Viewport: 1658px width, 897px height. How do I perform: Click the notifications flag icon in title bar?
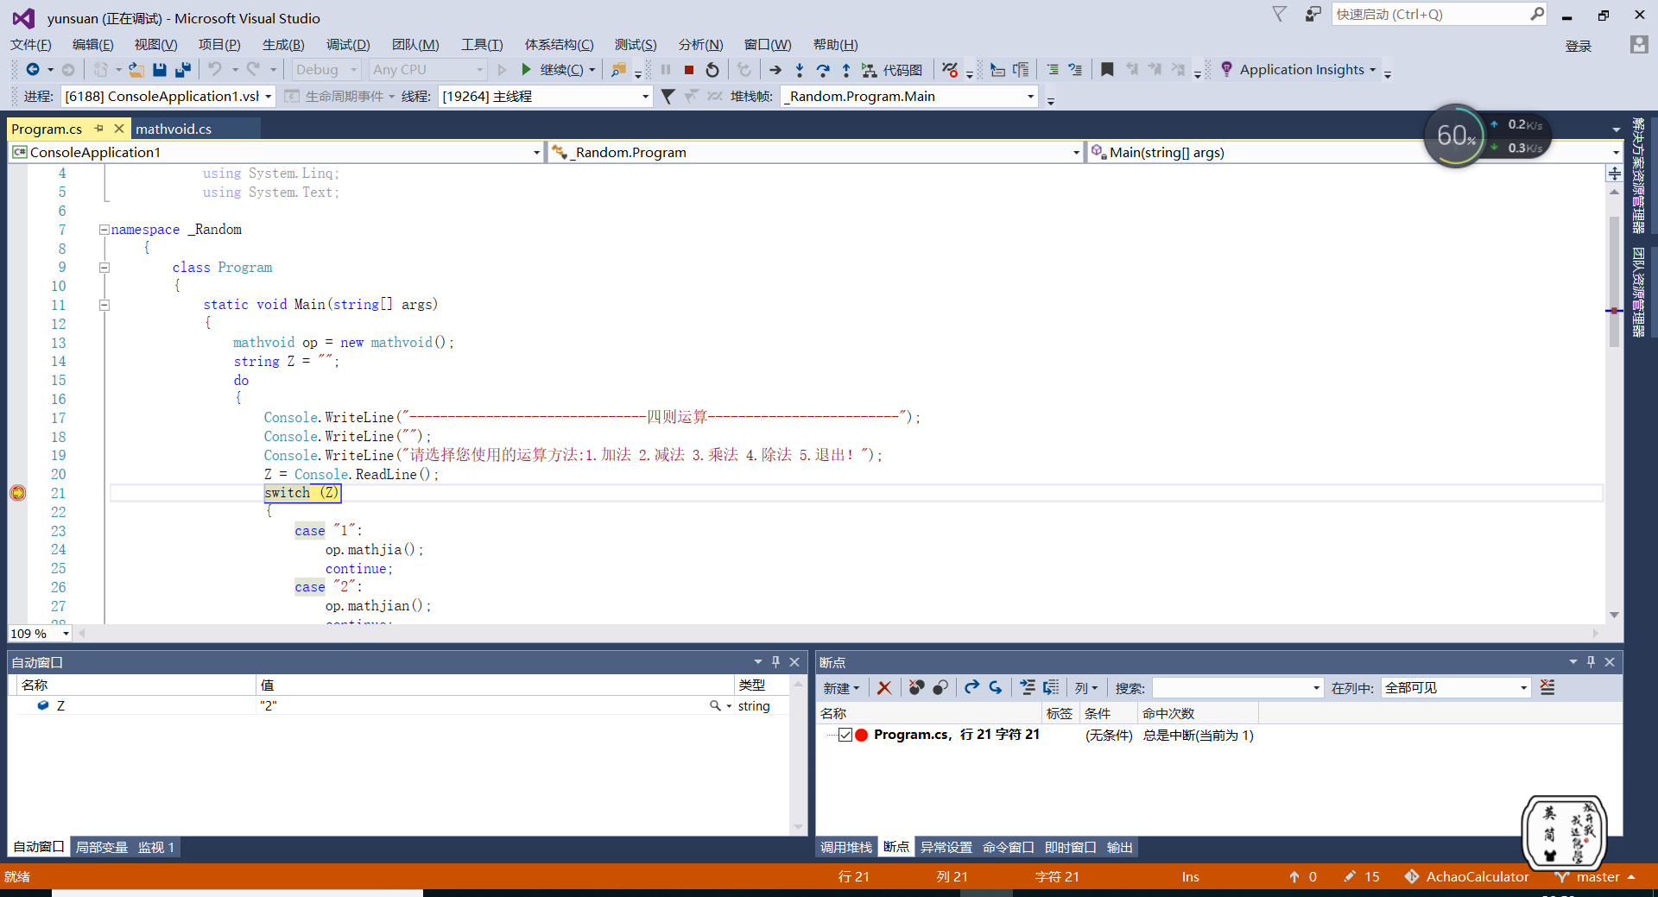(x=1280, y=15)
